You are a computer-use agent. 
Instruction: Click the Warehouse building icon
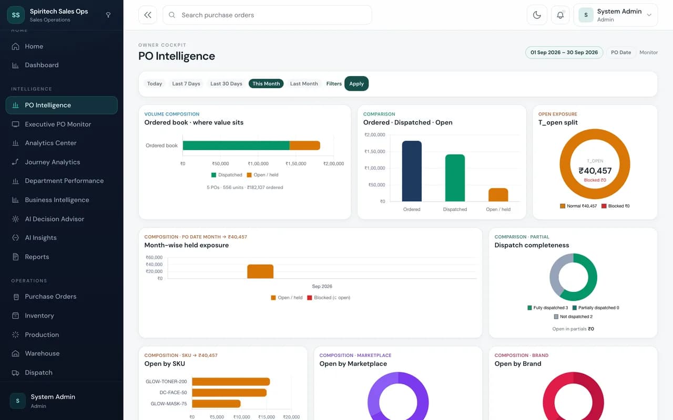(15, 353)
